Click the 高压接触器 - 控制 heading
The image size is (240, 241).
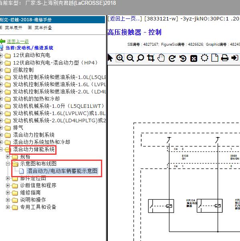pyautogui.click(x=134, y=32)
